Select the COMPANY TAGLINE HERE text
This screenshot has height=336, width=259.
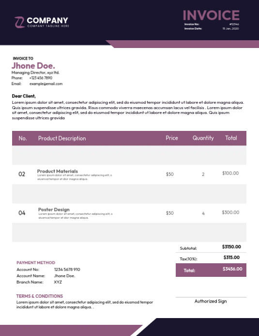pyautogui.click(x=48, y=26)
